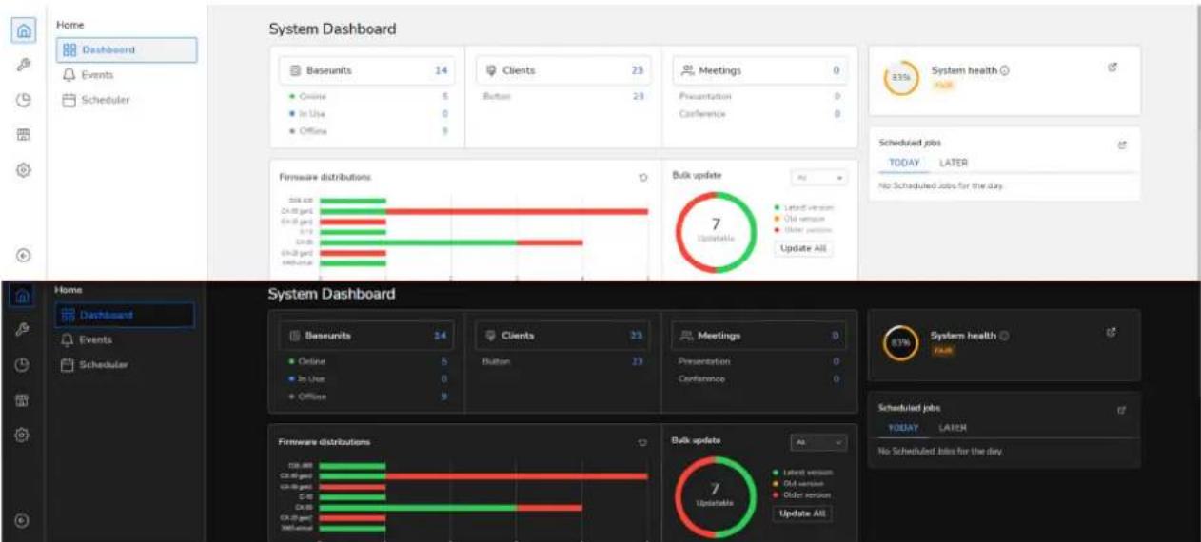Select the building icon in dark theme sidebar
This screenshot has height=542, width=1201.
pos(24,400)
